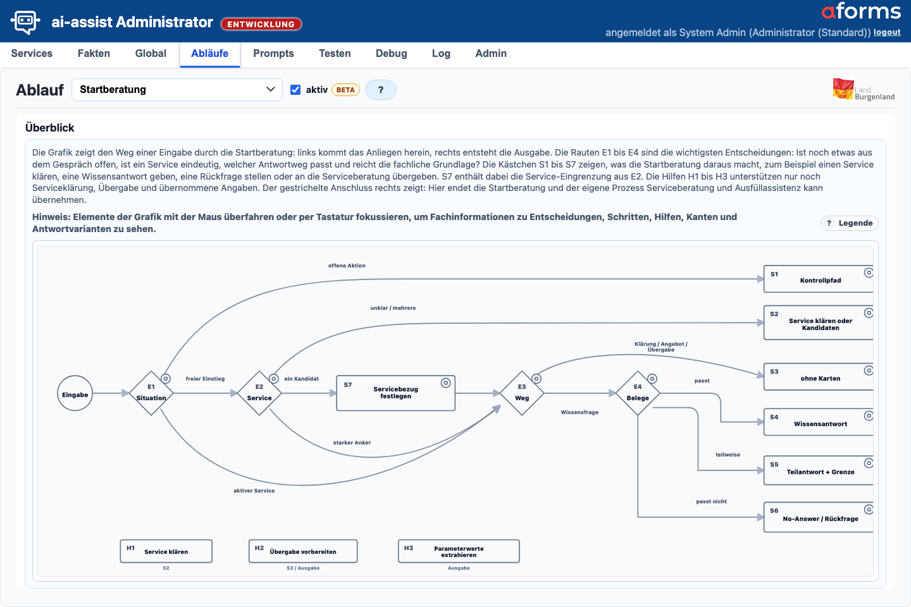Click the S1 Kontrollpfad box
The width and height of the screenshot is (911, 607).
[x=819, y=279]
